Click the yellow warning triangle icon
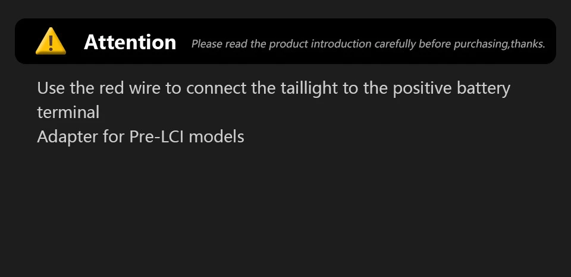 click(x=51, y=42)
